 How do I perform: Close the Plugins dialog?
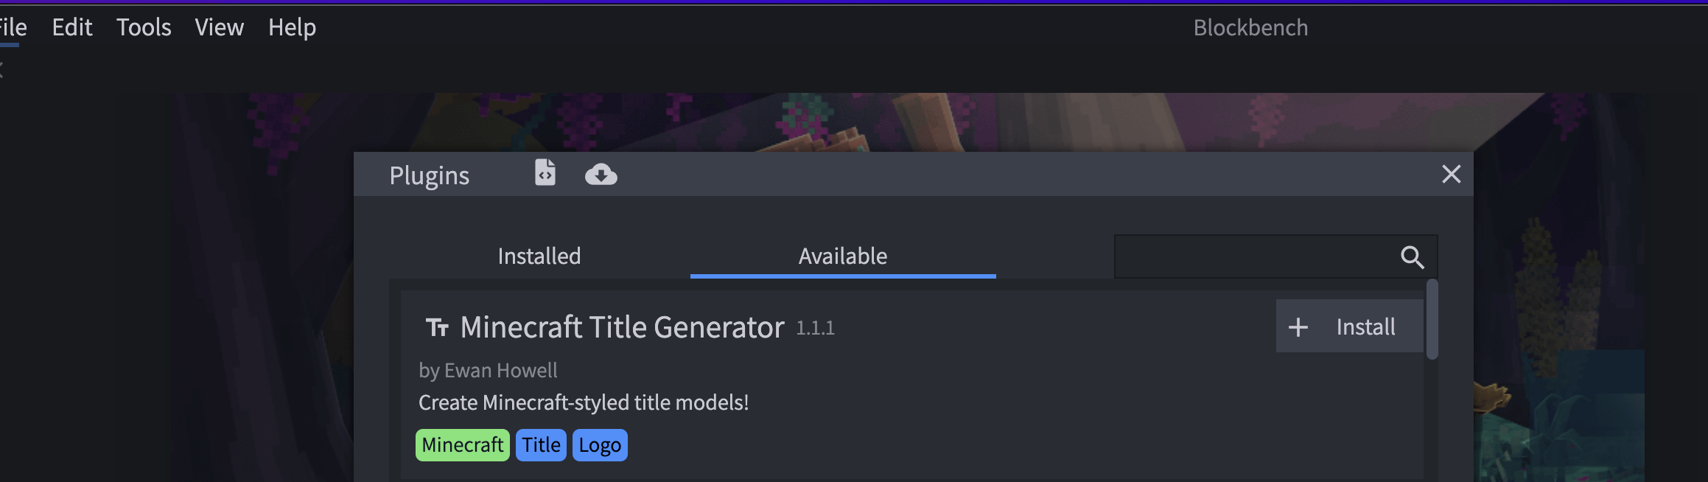click(1451, 175)
